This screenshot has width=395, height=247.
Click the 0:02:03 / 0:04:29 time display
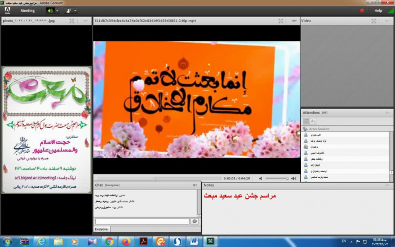[x=237, y=178]
